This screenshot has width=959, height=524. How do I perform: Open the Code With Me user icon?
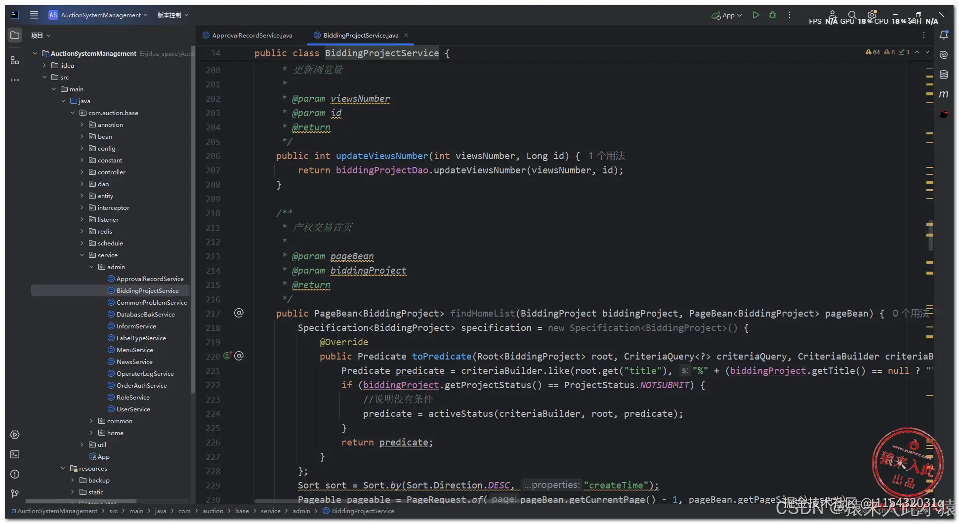pyautogui.click(x=833, y=15)
